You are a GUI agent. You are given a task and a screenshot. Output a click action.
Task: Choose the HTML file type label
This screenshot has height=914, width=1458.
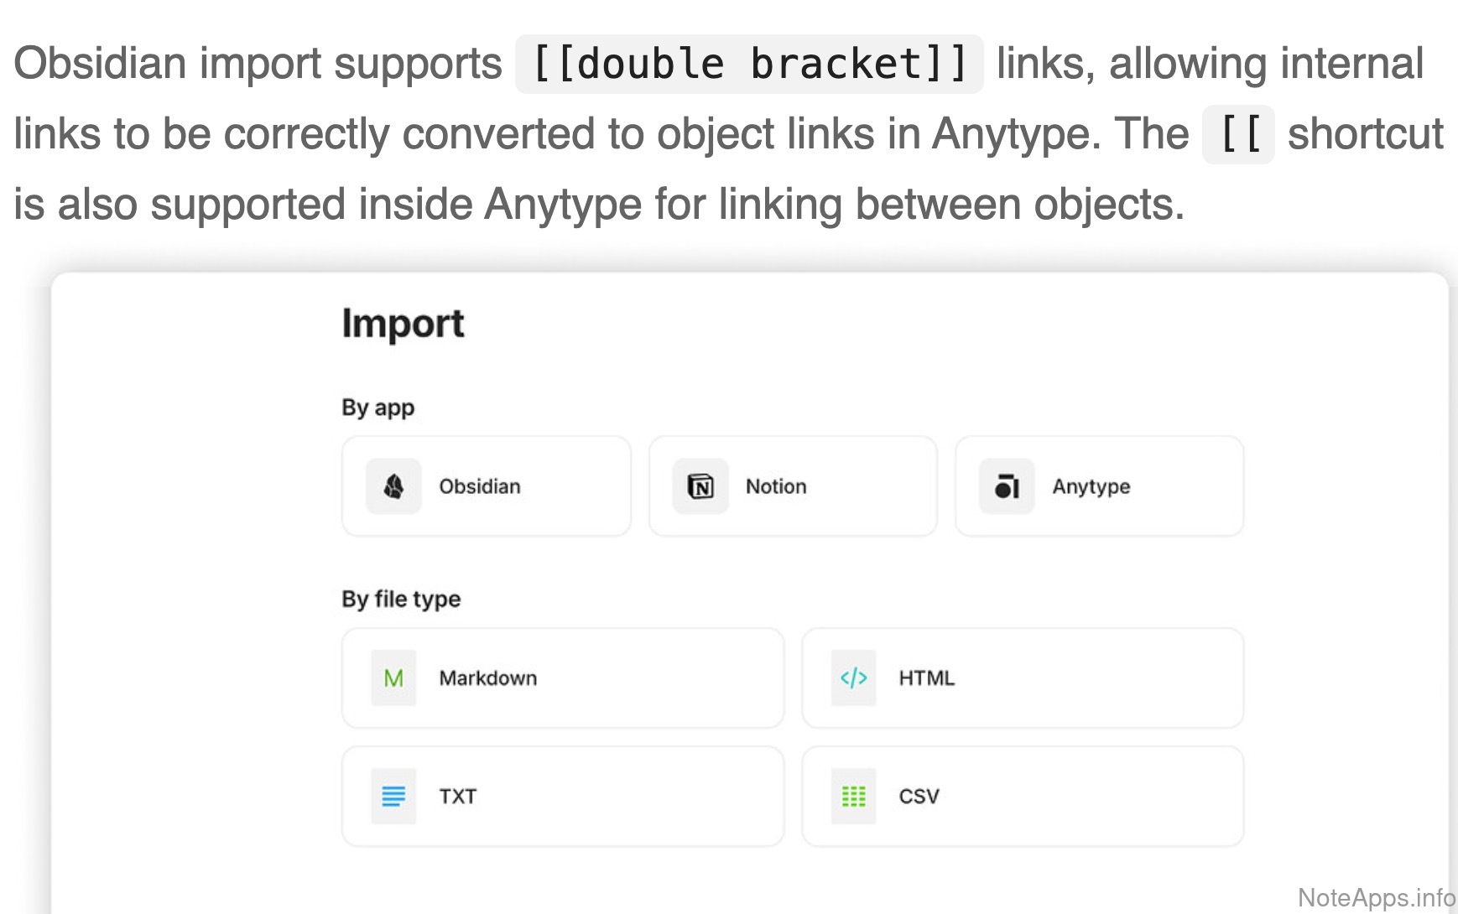927,678
